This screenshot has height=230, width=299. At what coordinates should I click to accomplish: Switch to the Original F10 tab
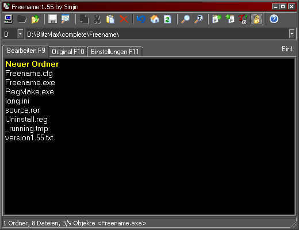68,52
